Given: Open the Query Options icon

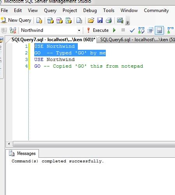Looking at the screenshot, I should [x=150, y=30].
